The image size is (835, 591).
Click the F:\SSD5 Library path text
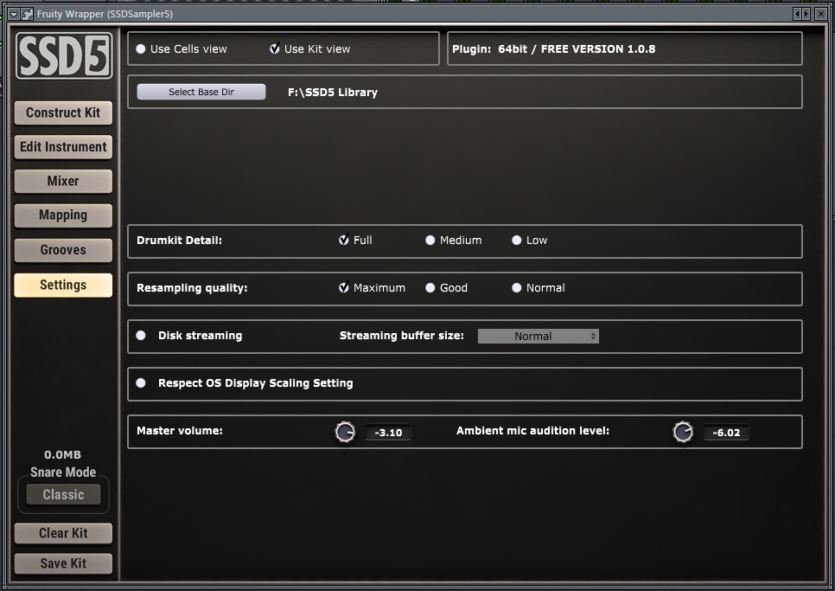333,93
